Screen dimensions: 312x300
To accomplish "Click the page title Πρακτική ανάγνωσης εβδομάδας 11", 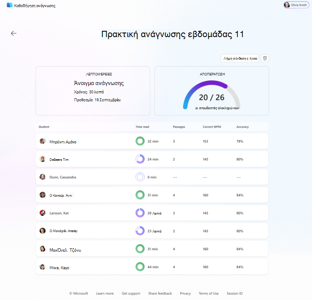I will coord(172,34).
